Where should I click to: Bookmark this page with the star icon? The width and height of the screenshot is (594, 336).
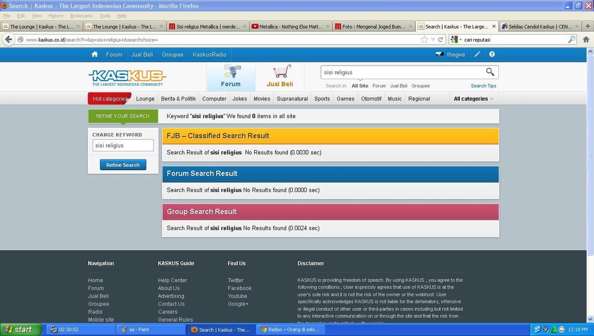pos(424,40)
